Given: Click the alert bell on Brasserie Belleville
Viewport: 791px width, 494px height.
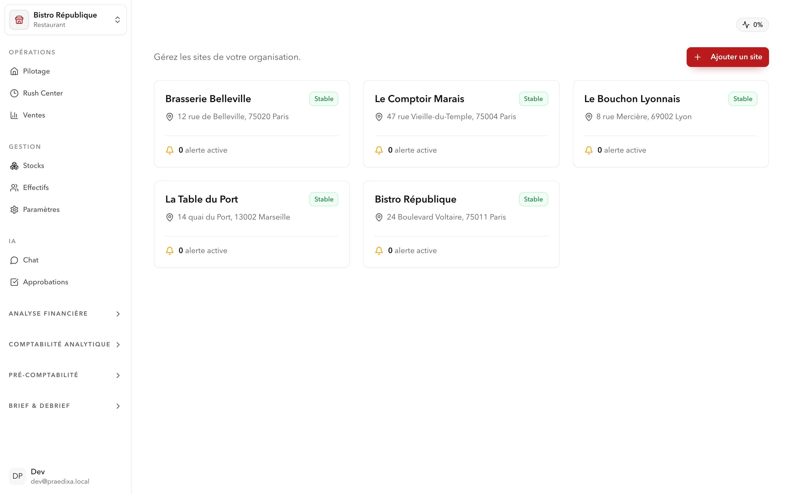Looking at the screenshot, I should tap(170, 150).
